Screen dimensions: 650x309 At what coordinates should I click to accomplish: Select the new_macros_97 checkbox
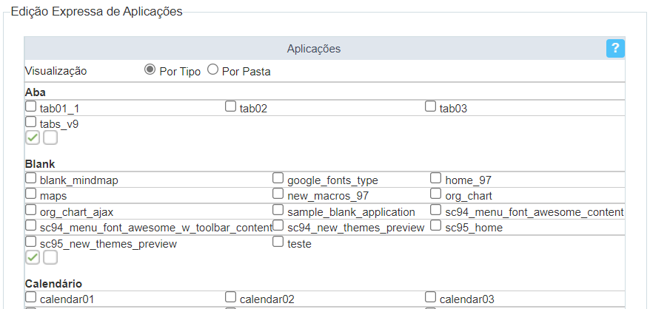(278, 195)
